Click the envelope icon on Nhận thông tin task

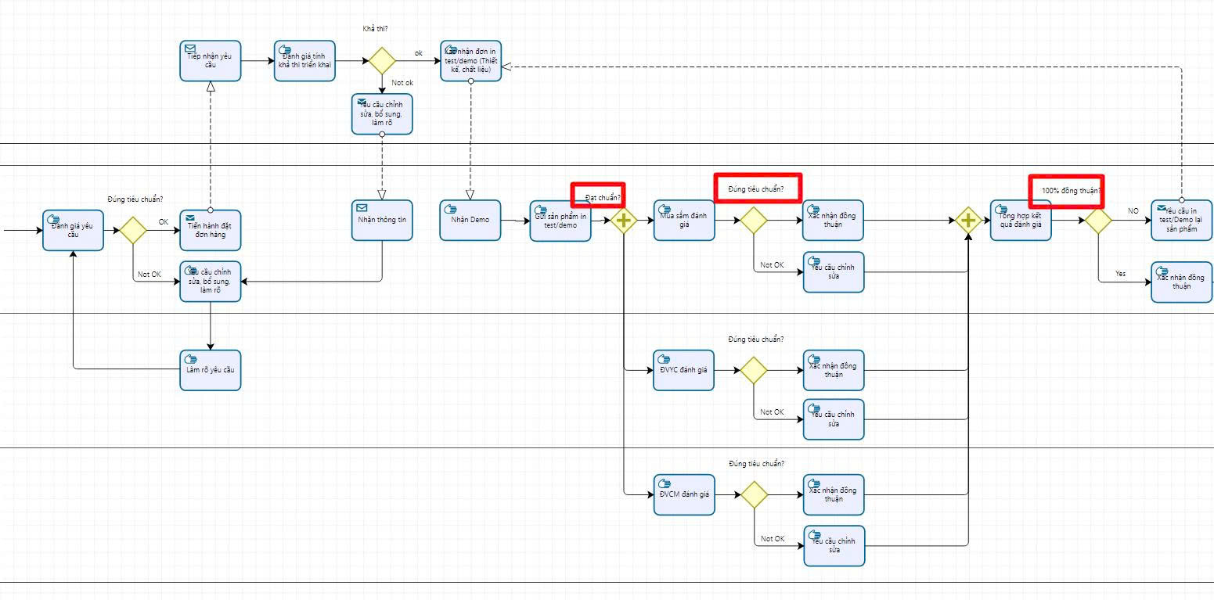(x=362, y=208)
